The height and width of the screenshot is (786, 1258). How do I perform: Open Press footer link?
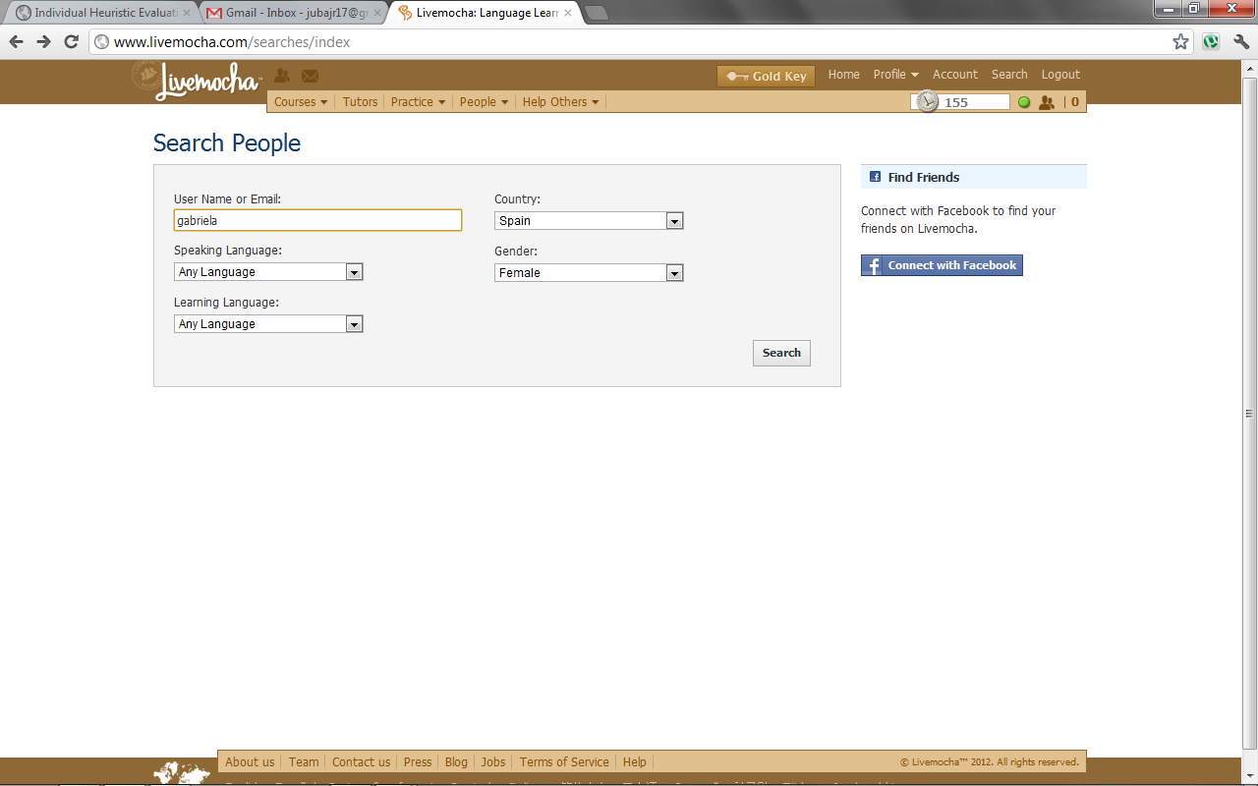click(x=418, y=762)
